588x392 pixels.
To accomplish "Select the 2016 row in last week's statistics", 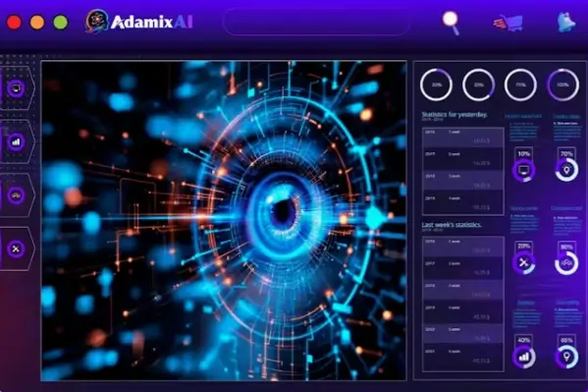I will click(463, 247).
